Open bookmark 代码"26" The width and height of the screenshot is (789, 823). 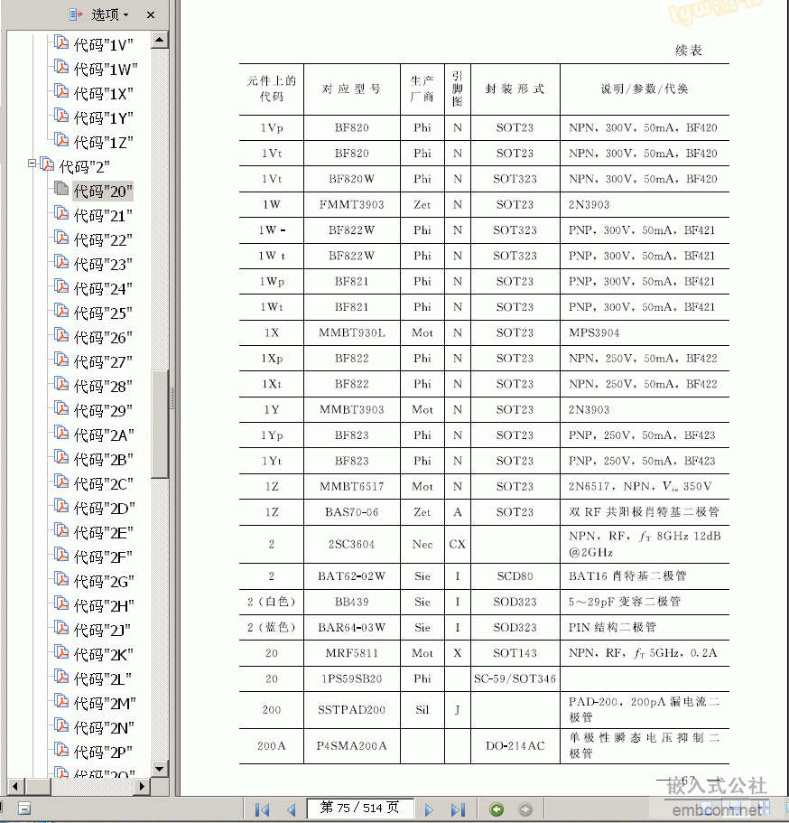103,338
